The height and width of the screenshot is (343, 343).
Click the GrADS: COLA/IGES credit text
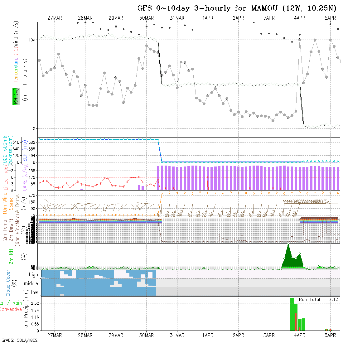[20, 340]
